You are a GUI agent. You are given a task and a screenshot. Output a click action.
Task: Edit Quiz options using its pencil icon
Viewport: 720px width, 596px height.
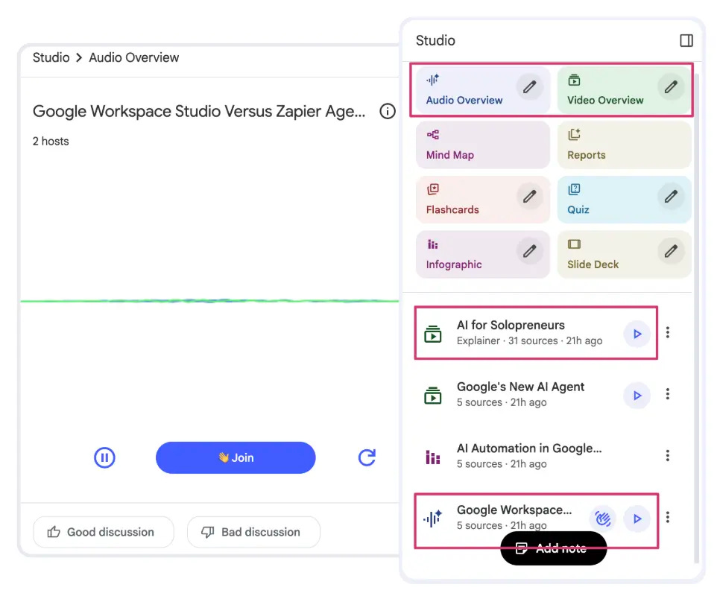point(670,195)
